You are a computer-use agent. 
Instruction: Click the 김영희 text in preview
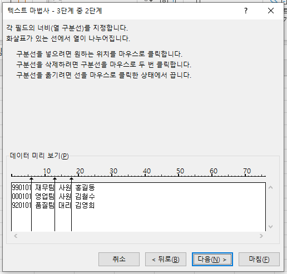(x=85, y=205)
